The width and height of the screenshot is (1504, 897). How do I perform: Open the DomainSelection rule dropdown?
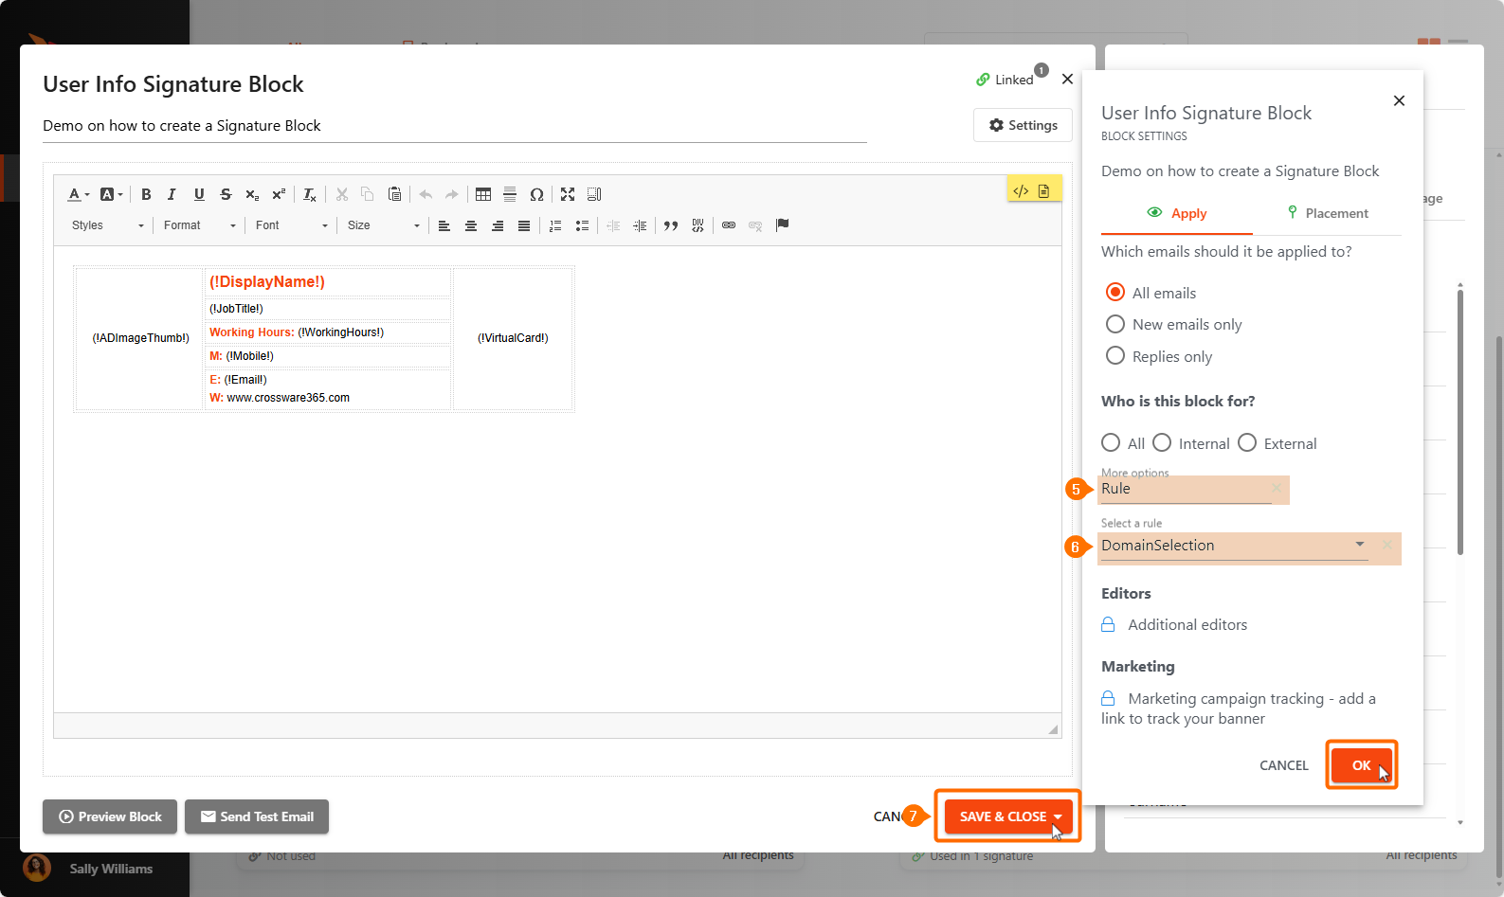point(1359,545)
